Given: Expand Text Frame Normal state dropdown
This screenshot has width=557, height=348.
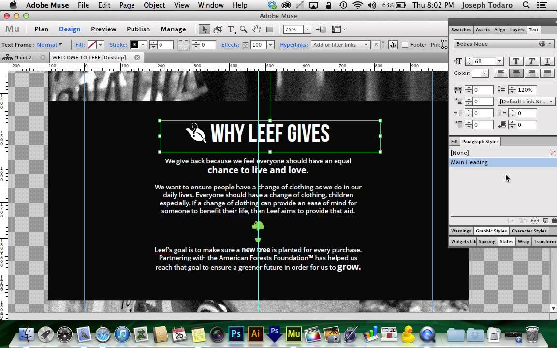Looking at the screenshot, I should coord(49,45).
